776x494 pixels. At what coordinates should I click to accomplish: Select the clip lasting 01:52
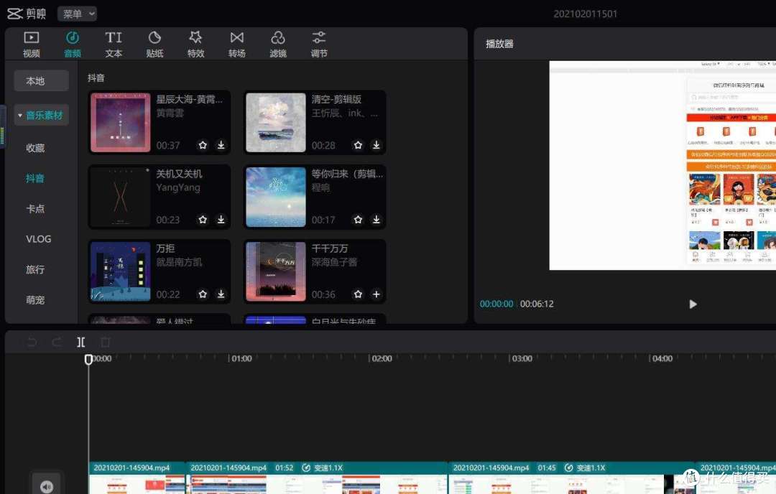pyautogui.click(x=318, y=477)
